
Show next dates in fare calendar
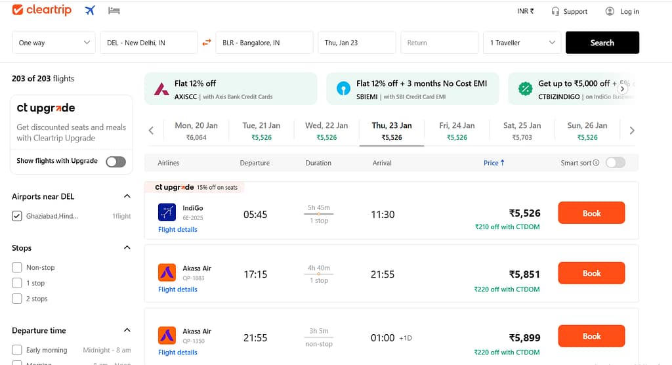tap(632, 131)
